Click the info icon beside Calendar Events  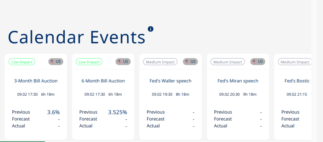[150, 29]
